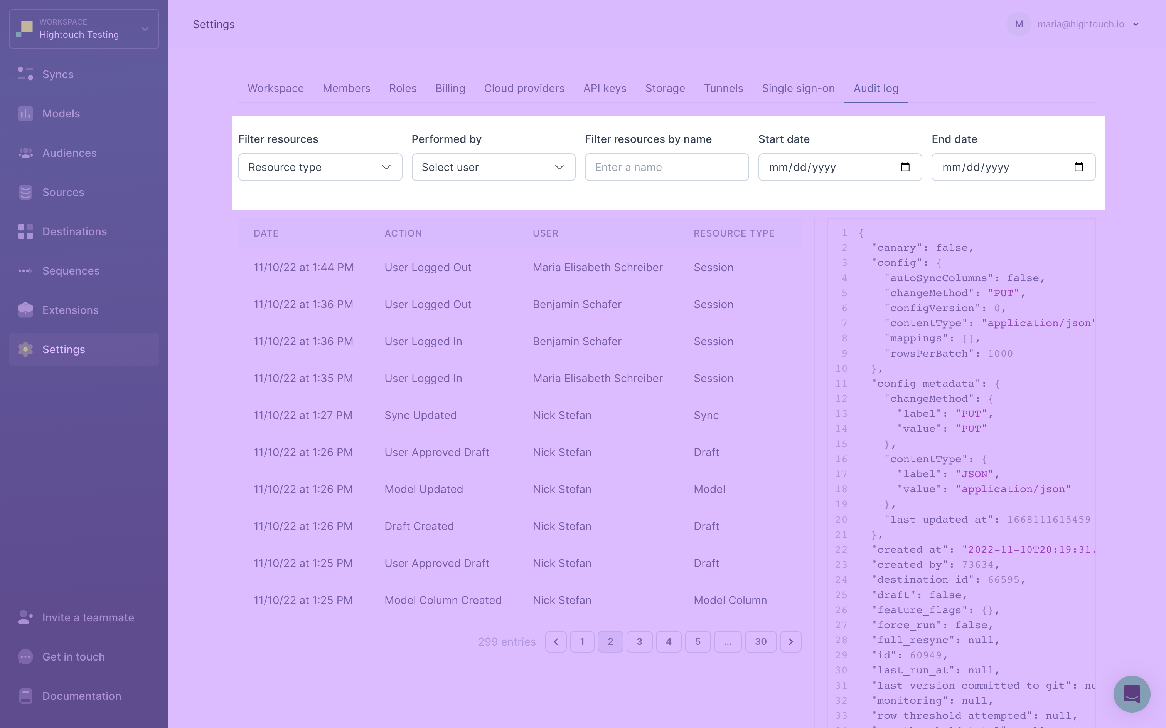Open the Start date calendar picker
The image size is (1166, 728).
click(x=905, y=167)
